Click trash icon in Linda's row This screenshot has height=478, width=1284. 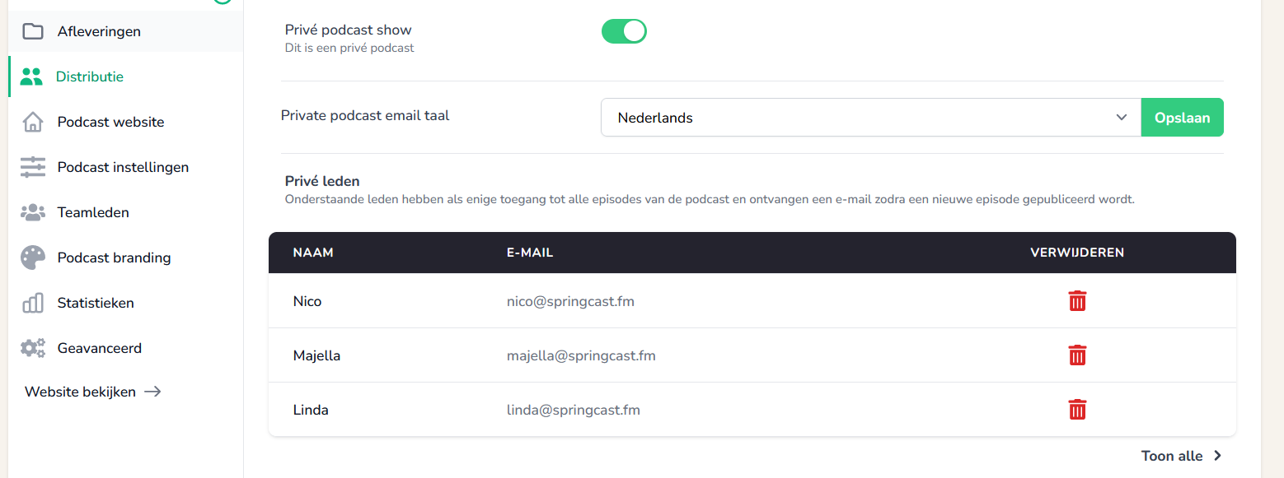point(1077,410)
